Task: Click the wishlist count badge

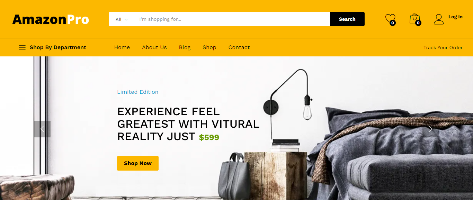Action: pyautogui.click(x=392, y=23)
